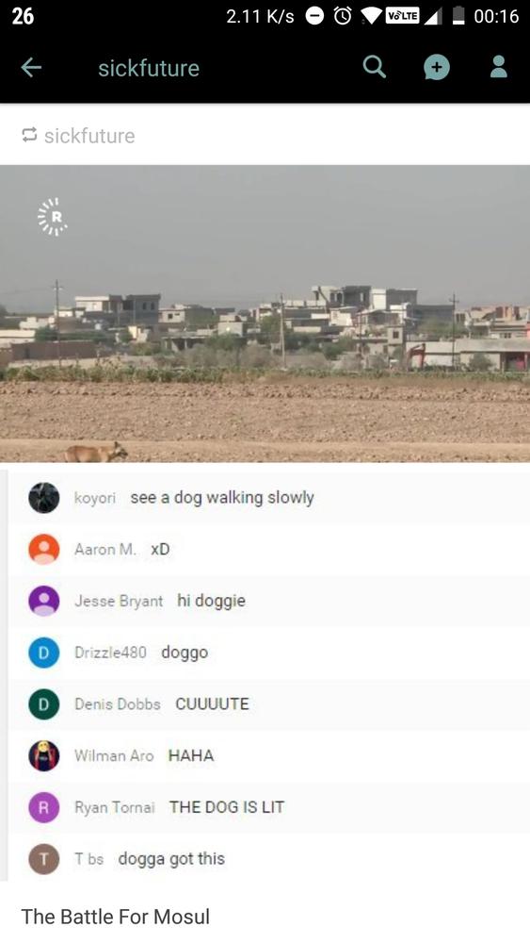Tap Jesse Bryant's purple avatar

coord(44,601)
